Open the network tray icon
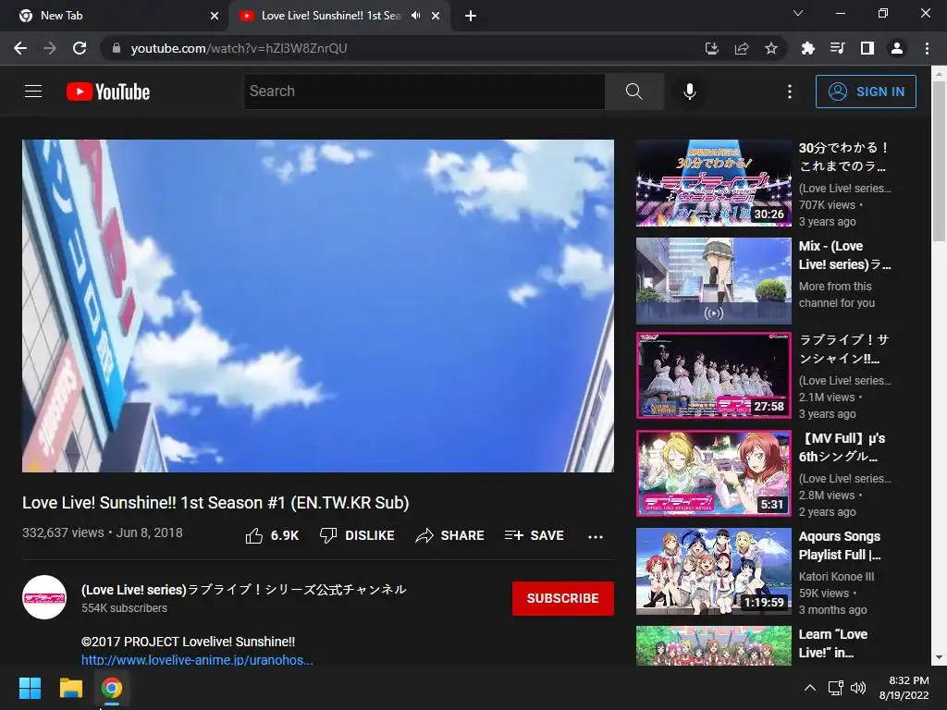Image resolution: width=947 pixels, height=710 pixels. pyautogui.click(x=836, y=688)
